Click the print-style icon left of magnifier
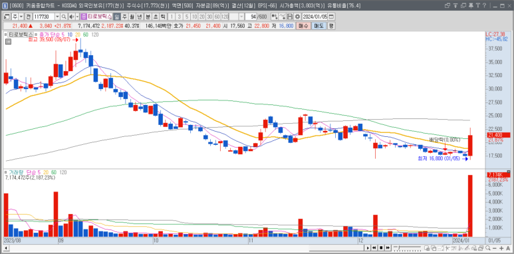This screenshot has width=514, height=254. tap(481, 248)
